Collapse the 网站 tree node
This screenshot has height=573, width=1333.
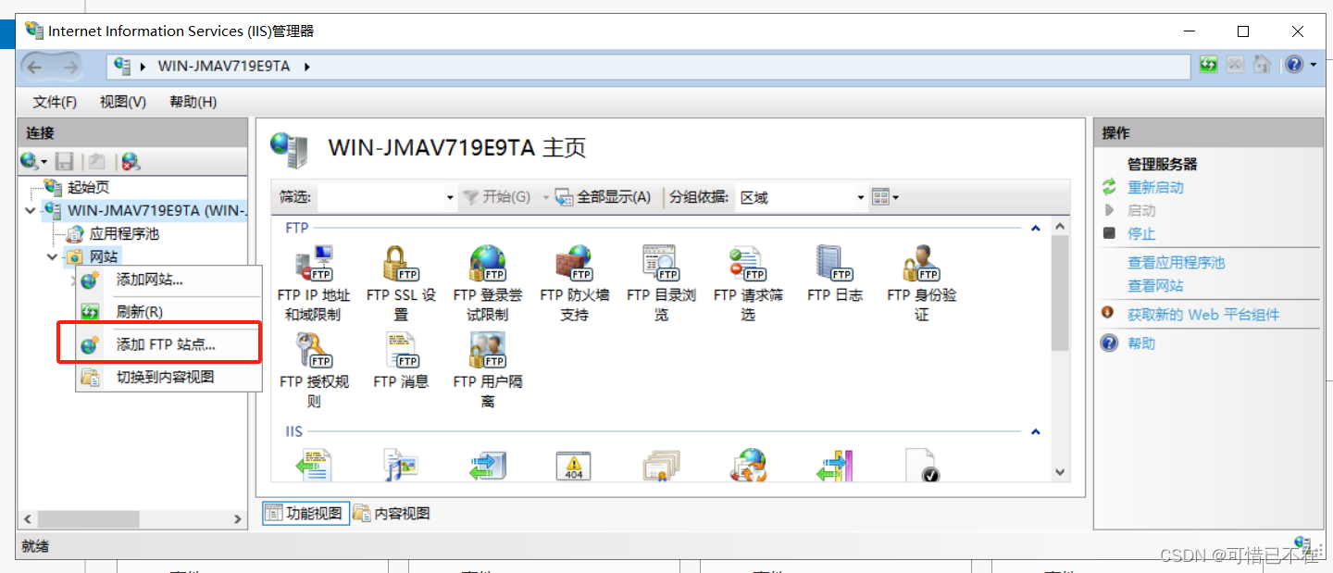(x=52, y=256)
